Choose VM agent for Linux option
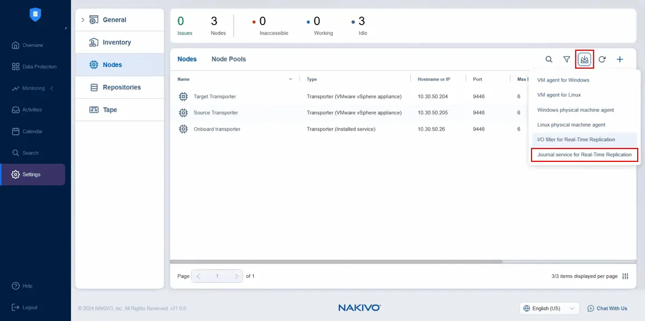Viewport: 645px width, 321px height. pyautogui.click(x=559, y=95)
